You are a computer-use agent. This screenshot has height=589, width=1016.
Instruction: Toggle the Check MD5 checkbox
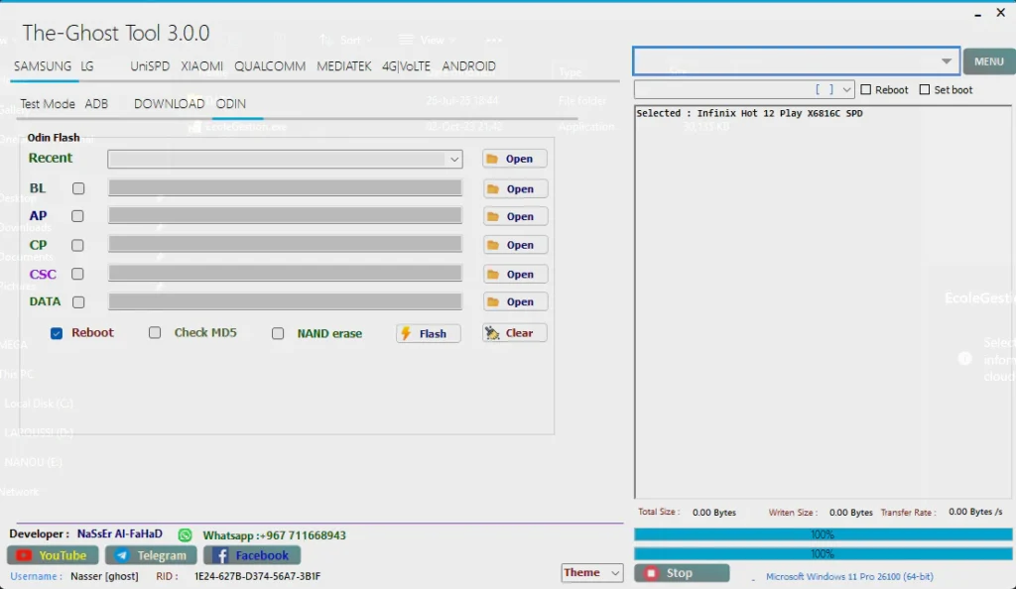[x=155, y=333]
